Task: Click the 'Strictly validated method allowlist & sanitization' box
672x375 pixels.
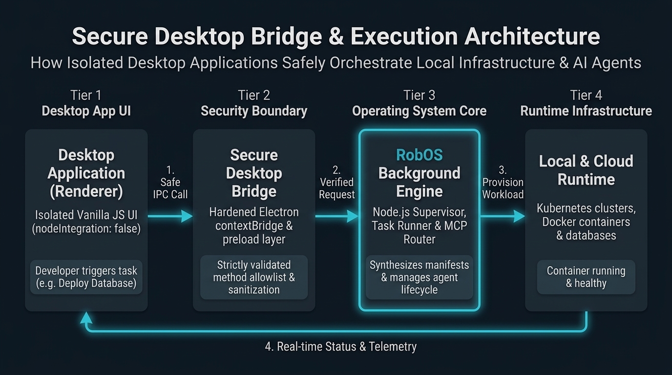Action: [254, 277]
